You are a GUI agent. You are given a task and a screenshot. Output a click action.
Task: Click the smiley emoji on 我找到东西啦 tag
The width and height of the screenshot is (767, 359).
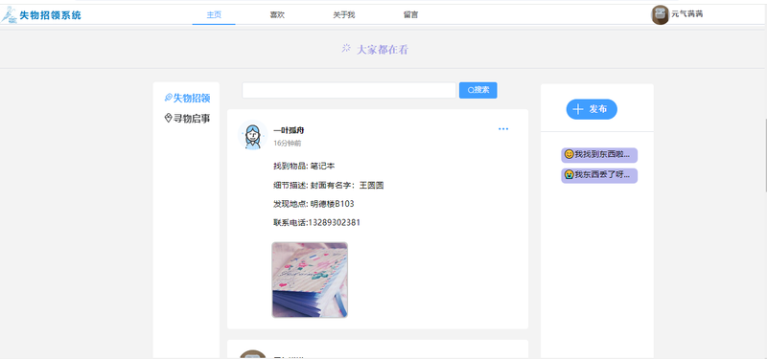tap(569, 155)
